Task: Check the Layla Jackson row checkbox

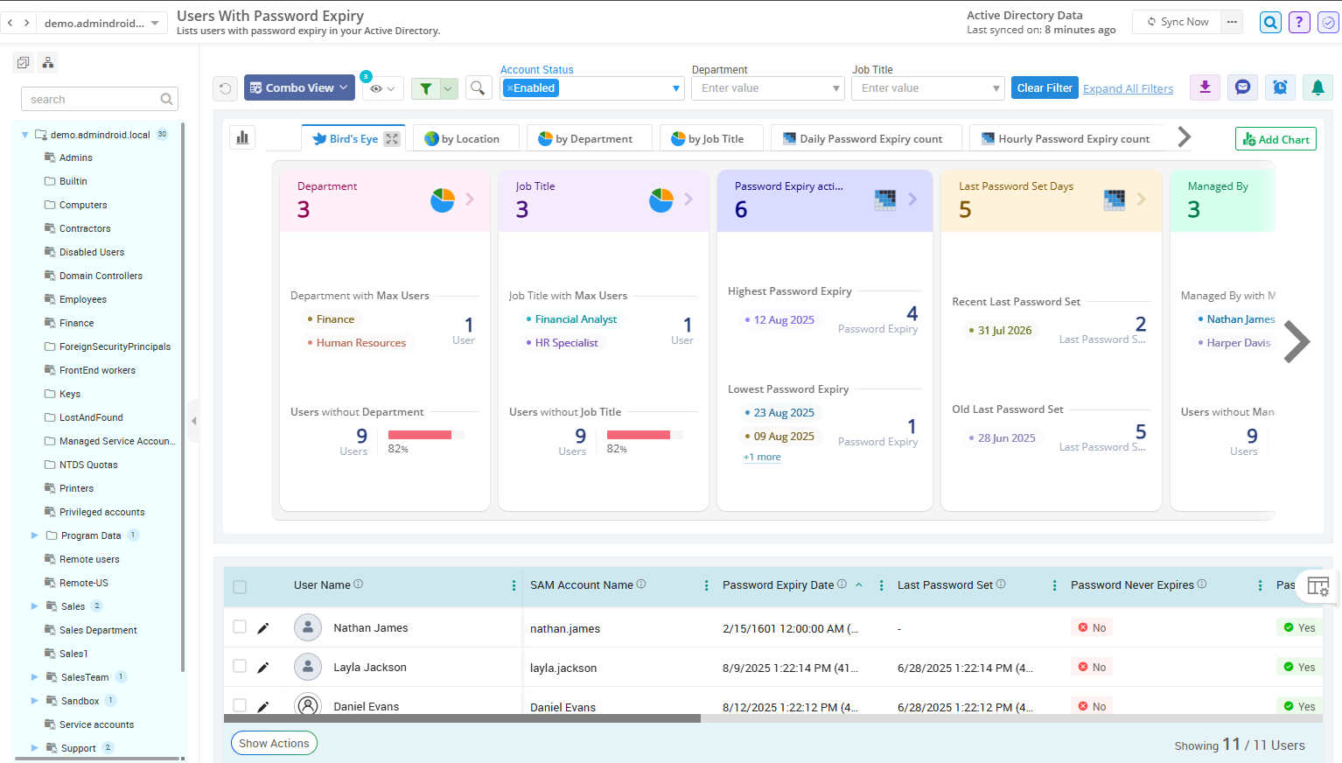Action: [240, 666]
